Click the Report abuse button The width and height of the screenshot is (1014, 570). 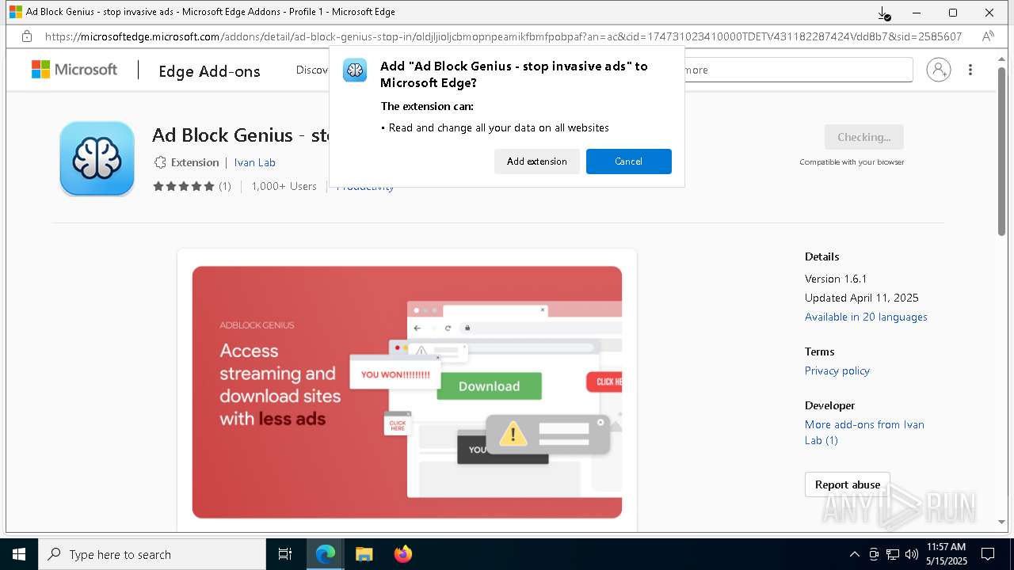coord(848,484)
